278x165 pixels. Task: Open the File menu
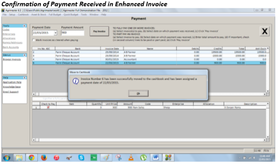coord(5,15)
